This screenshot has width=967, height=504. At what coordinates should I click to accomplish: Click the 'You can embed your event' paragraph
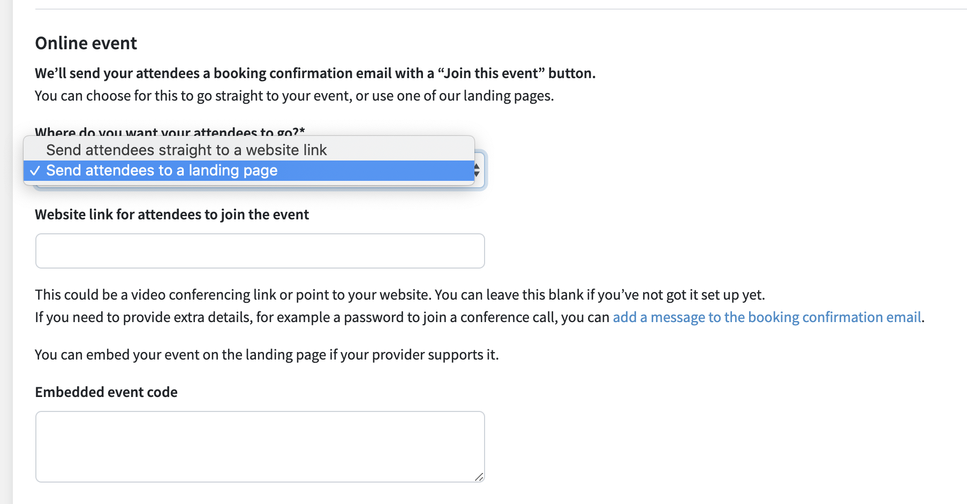267,355
